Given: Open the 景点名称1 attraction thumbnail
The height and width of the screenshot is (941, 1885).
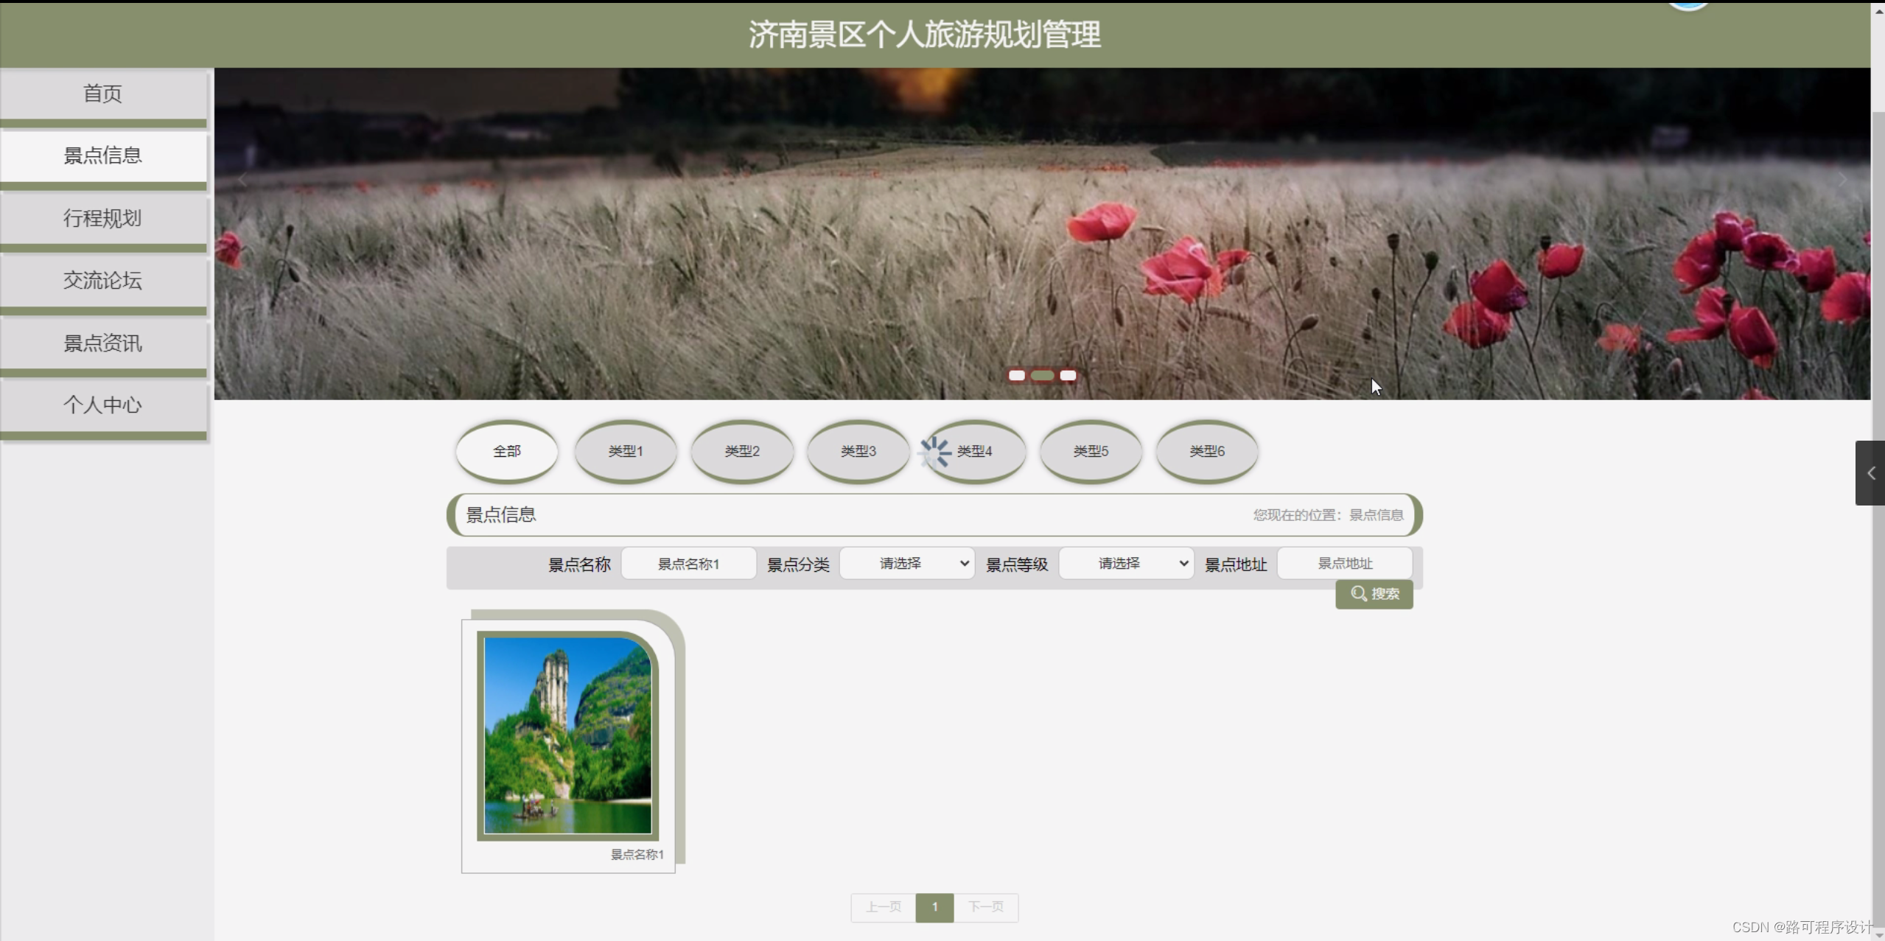Looking at the screenshot, I should pyautogui.click(x=567, y=735).
